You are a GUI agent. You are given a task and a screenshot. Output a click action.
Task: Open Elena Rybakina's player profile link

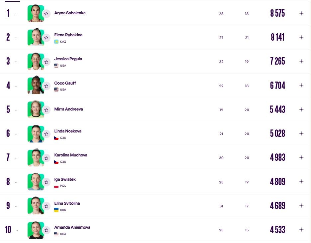point(68,35)
